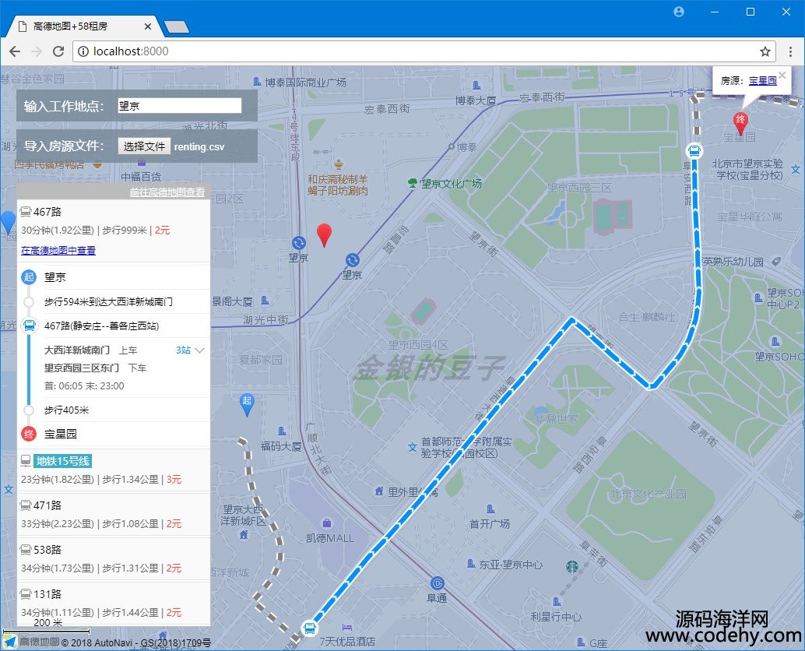Screen dimensions: 805x651
Task: Click the 望京文化广场 tree icon
Action: 412,183
